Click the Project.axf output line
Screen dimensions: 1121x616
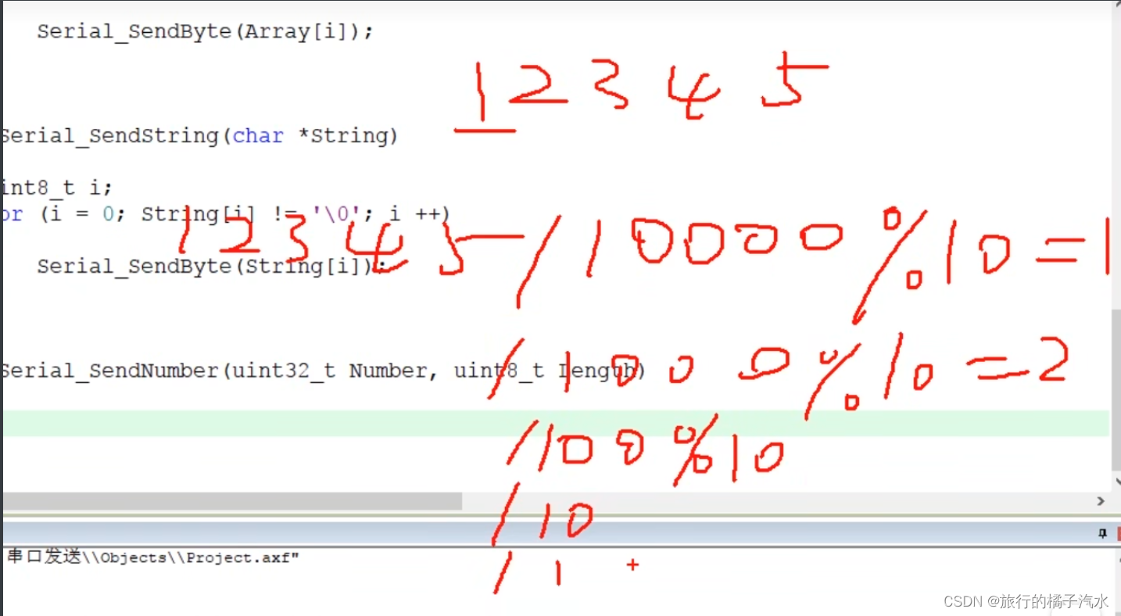click(x=153, y=557)
